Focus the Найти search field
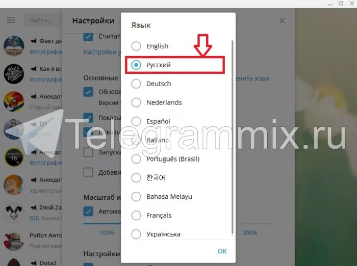The height and width of the screenshot is (266, 357). pos(42,20)
